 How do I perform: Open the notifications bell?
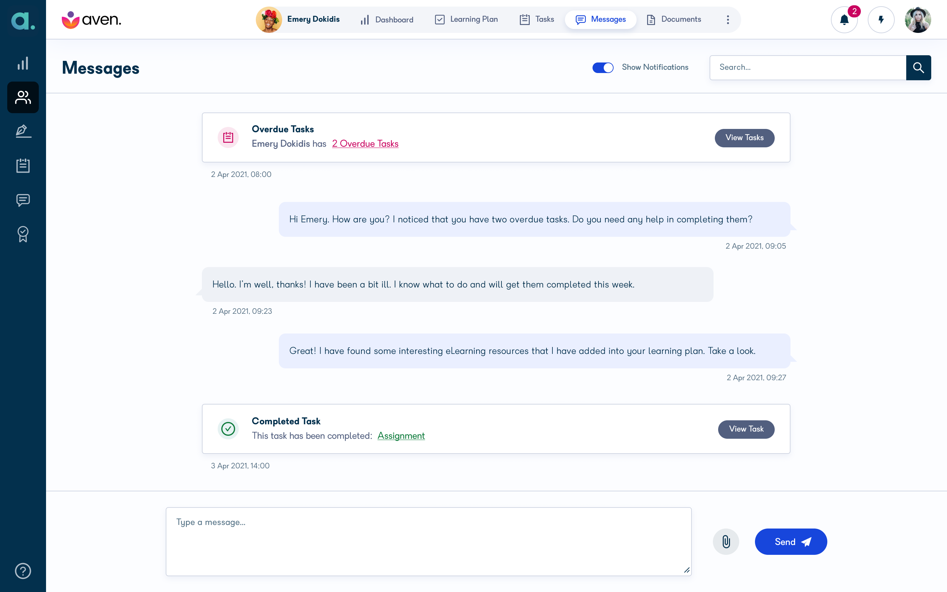click(x=844, y=20)
